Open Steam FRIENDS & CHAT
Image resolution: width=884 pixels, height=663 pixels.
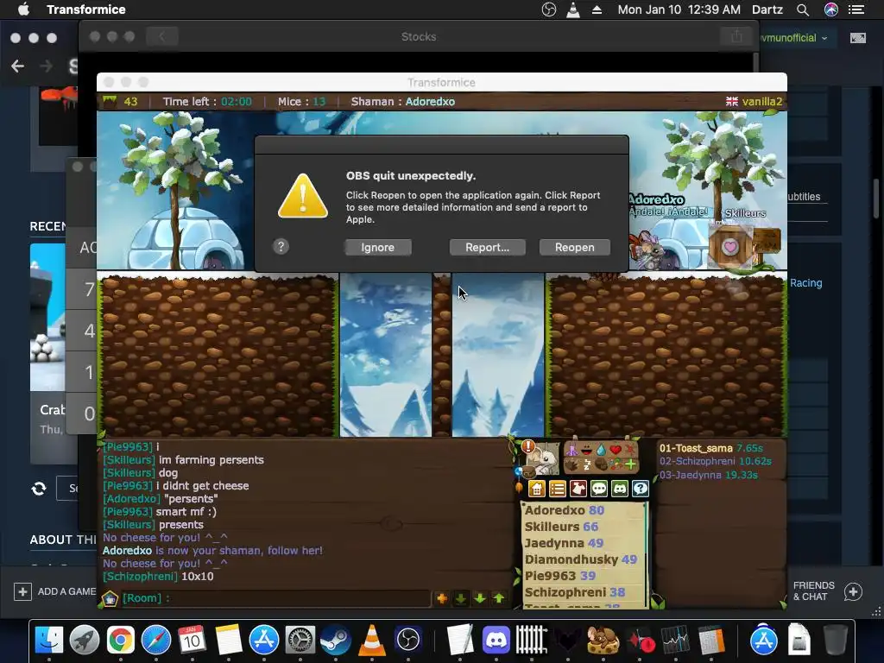(827, 591)
